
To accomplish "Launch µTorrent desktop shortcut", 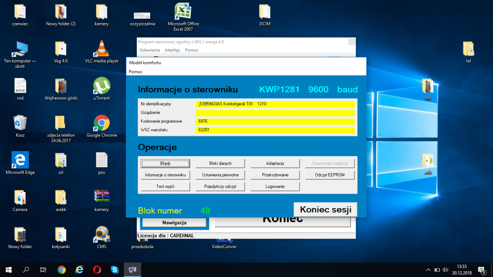I will click(x=102, y=86).
